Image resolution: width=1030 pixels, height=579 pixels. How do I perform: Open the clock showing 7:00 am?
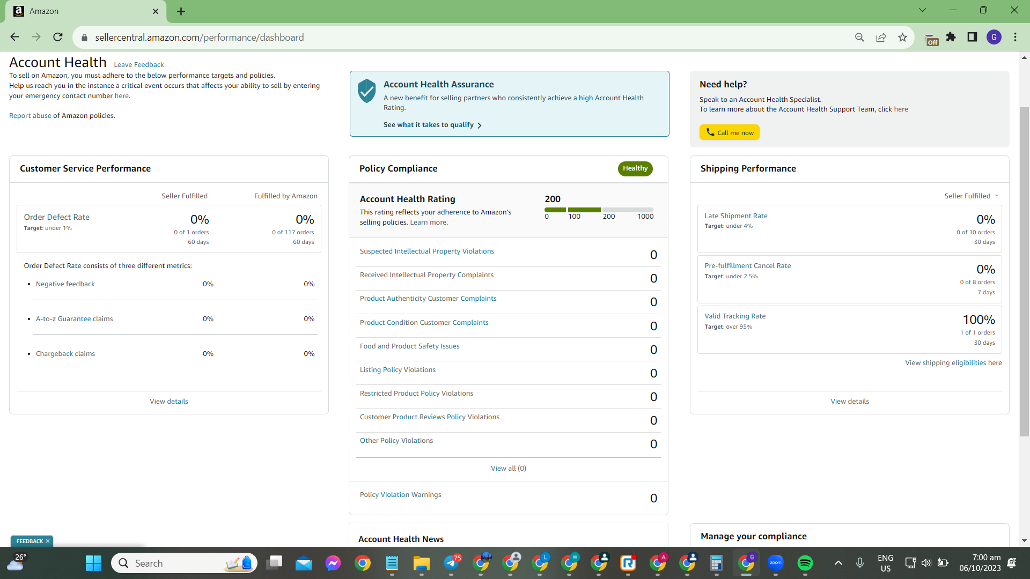pos(980,563)
